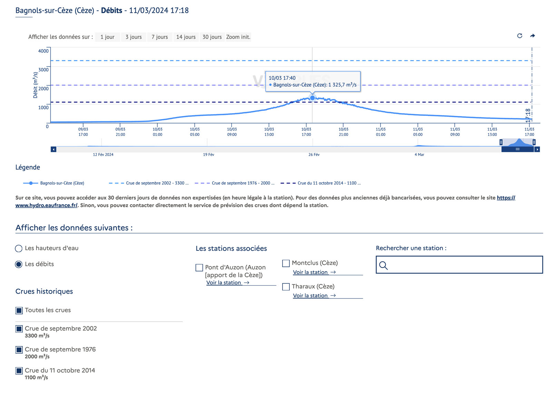
Task: Enable Pont d'Auzon station checkbox
Action: click(x=199, y=268)
